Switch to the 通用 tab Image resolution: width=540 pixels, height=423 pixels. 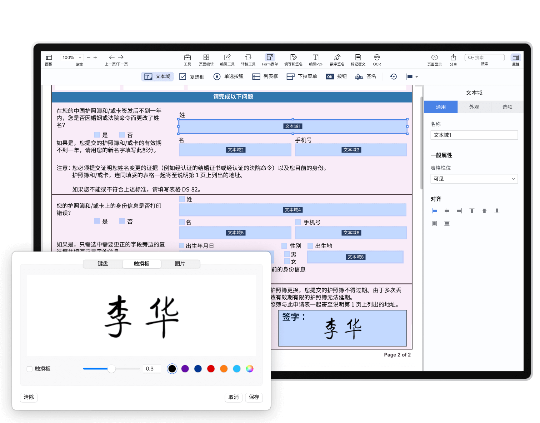click(x=441, y=107)
